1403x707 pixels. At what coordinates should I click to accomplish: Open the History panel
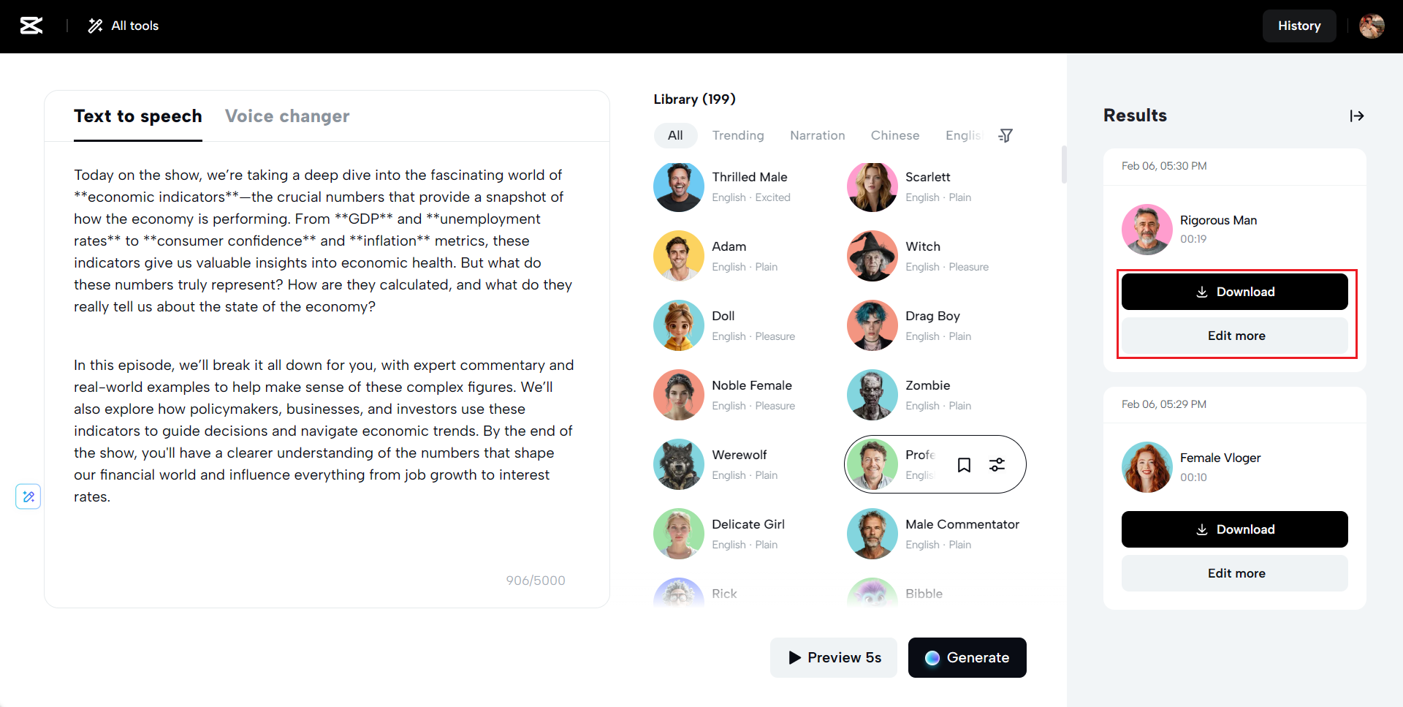pyautogui.click(x=1299, y=26)
